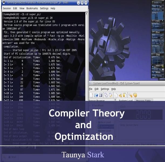Screen dimensions: 165x162
Task: Click the first connect-host icon in System Guard toolbar
Action: (x=106, y=95)
